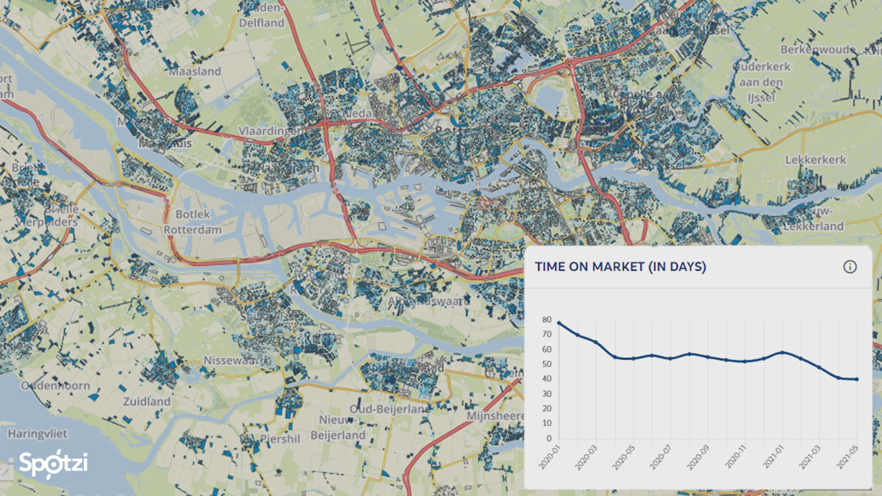
Task: Click the 0 value on the y-axis
Action: click(x=549, y=439)
